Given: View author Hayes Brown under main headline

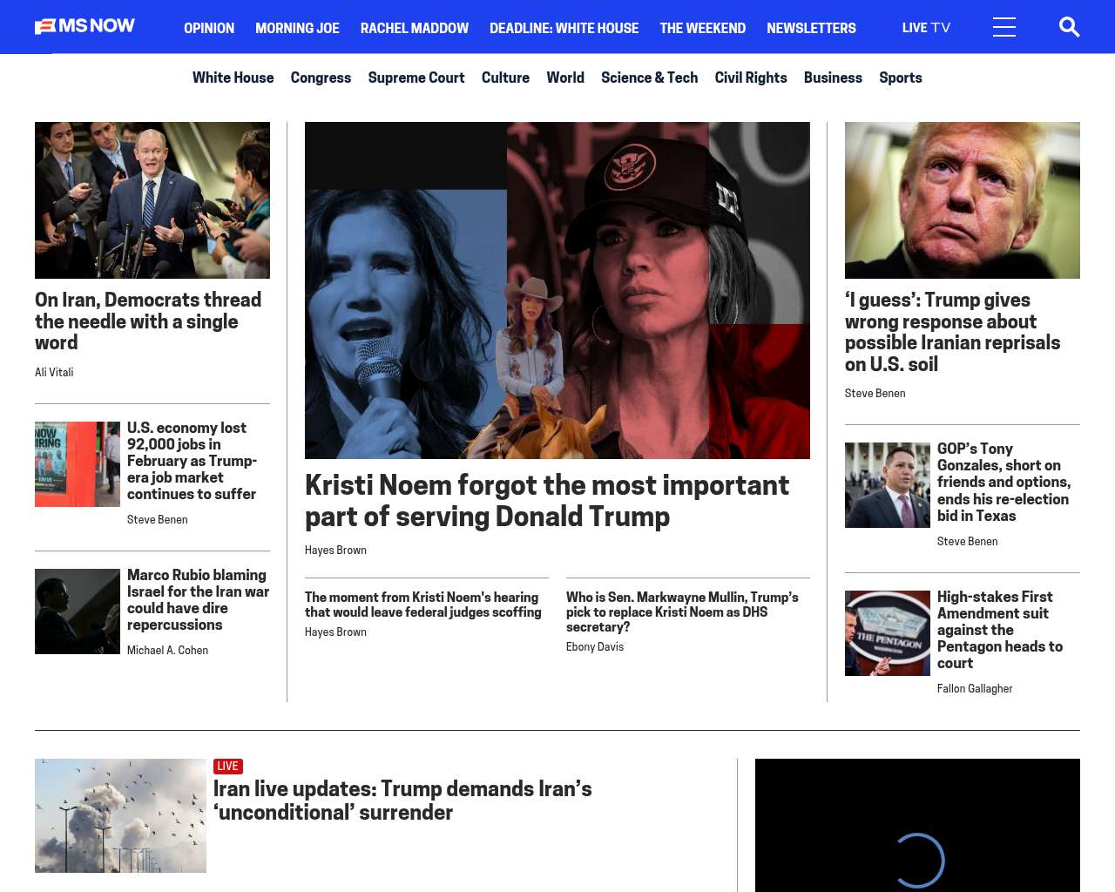Looking at the screenshot, I should coord(335,551).
